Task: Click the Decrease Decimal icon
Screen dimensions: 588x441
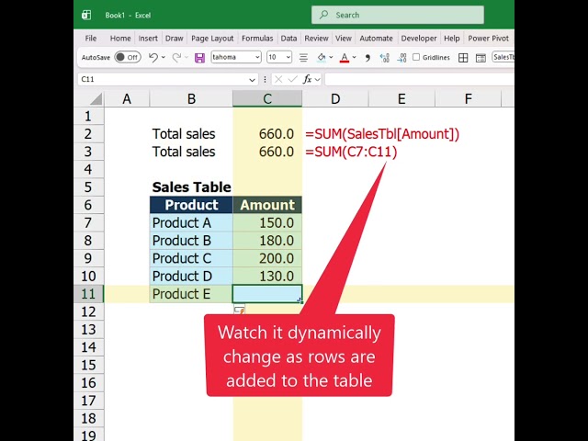Action: 401,57
